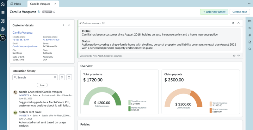Click the June month marker
253x130 pixels.
42,85
